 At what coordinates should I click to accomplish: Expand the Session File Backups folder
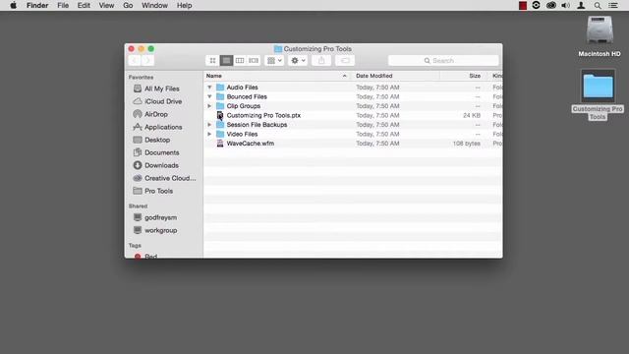(209, 125)
